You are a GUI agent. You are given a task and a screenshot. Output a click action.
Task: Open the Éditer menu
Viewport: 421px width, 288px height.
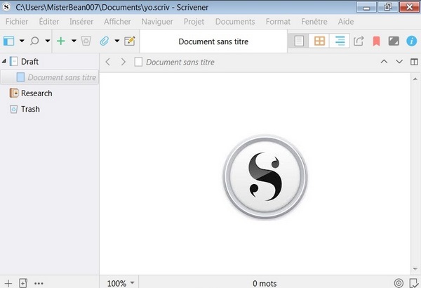tap(49, 22)
